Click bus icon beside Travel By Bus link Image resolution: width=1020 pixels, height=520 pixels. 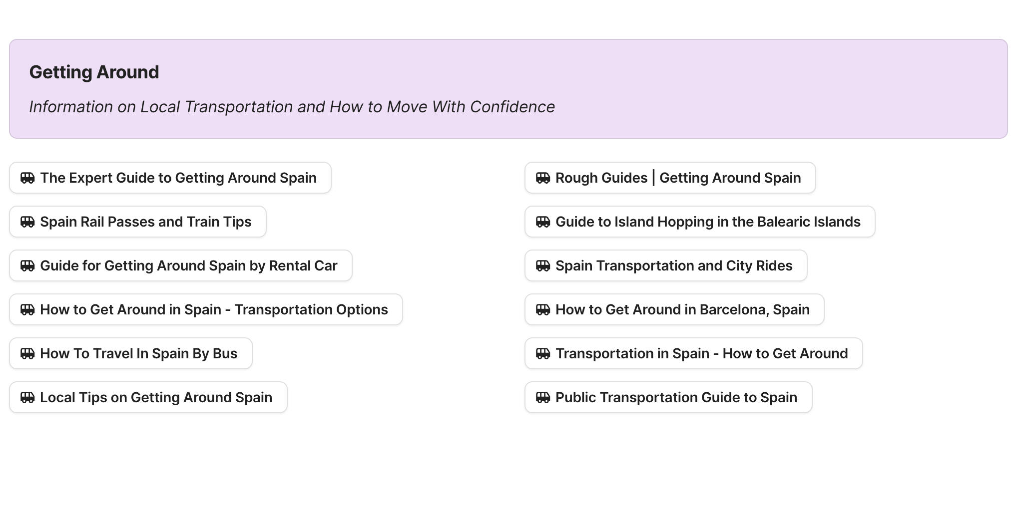pyautogui.click(x=27, y=354)
